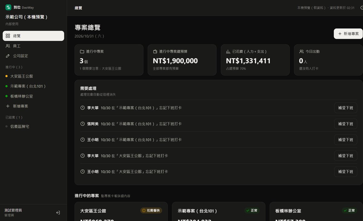Click the plus icon beside sidebar 新增專案
The width and height of the screenshot is (363, 221).
tap(8, 106)
